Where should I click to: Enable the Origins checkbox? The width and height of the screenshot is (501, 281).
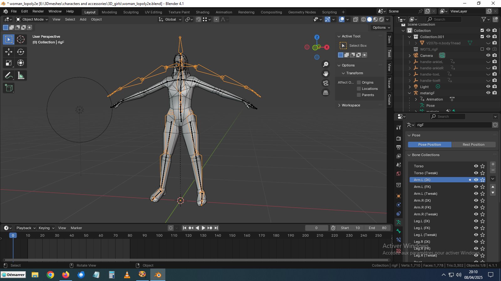click(359, 82)
